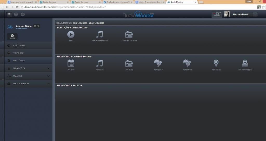This screenshot has width=266, height=141.
Task: Toggle the sidebar list menu button
Action: [9, 14]
